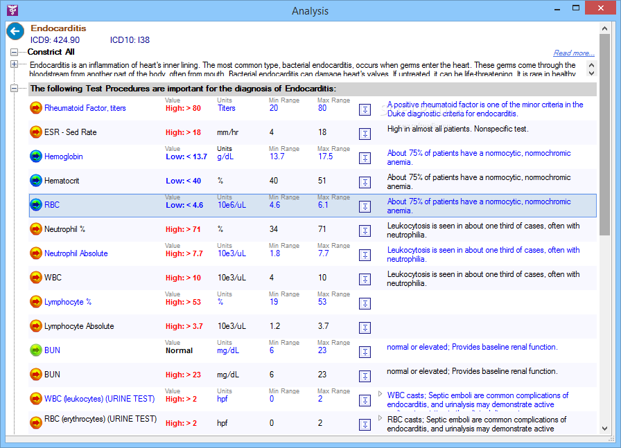Select the Constrict All label
Viewport: 621px width, 448px height.
click(51, 52)
